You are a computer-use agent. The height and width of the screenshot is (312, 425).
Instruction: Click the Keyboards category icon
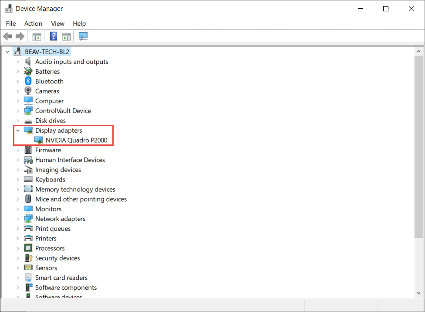click(x=28, y=179)
